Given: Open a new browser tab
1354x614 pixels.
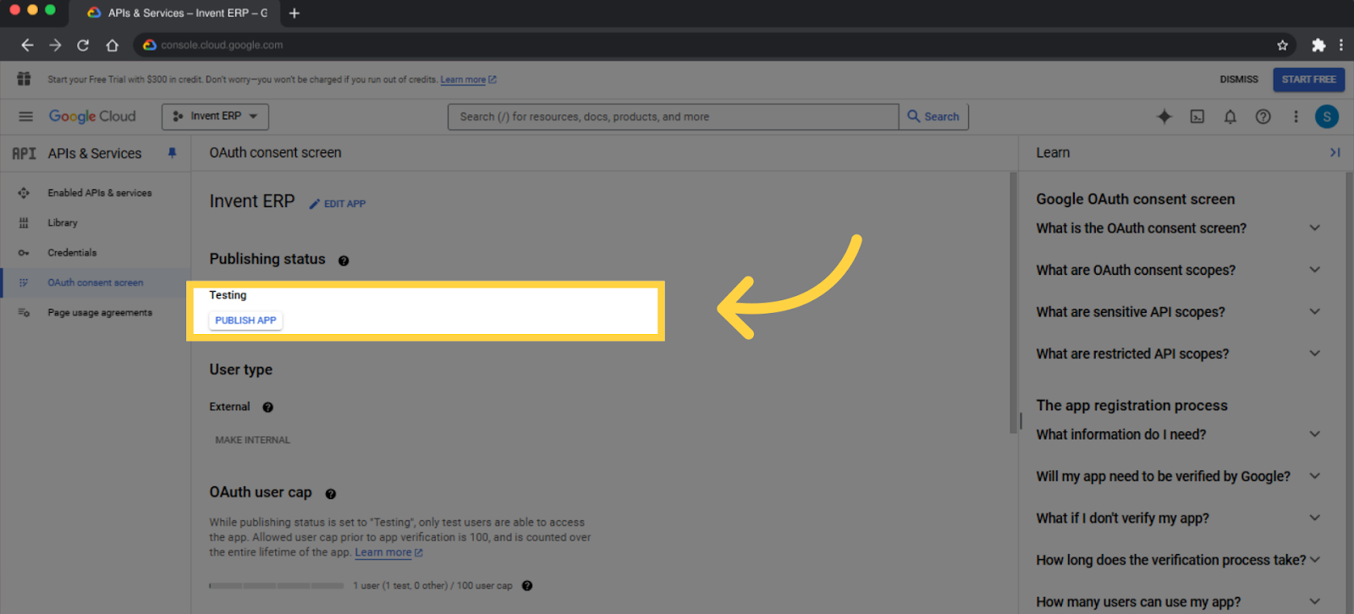Looking at the screenshot, I should (x=294, y=13).
